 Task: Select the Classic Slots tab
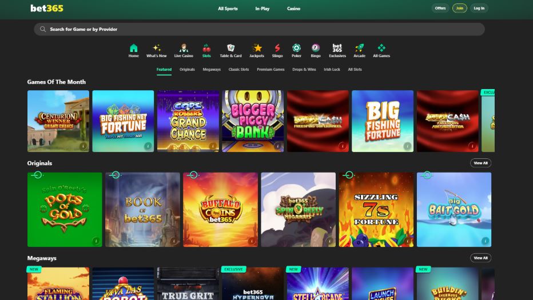tap(238, 69)
